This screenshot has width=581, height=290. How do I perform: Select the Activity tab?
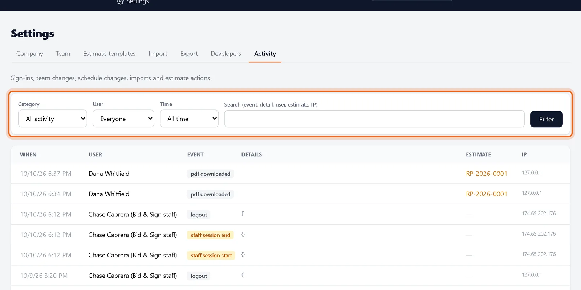tap(265, 54)
